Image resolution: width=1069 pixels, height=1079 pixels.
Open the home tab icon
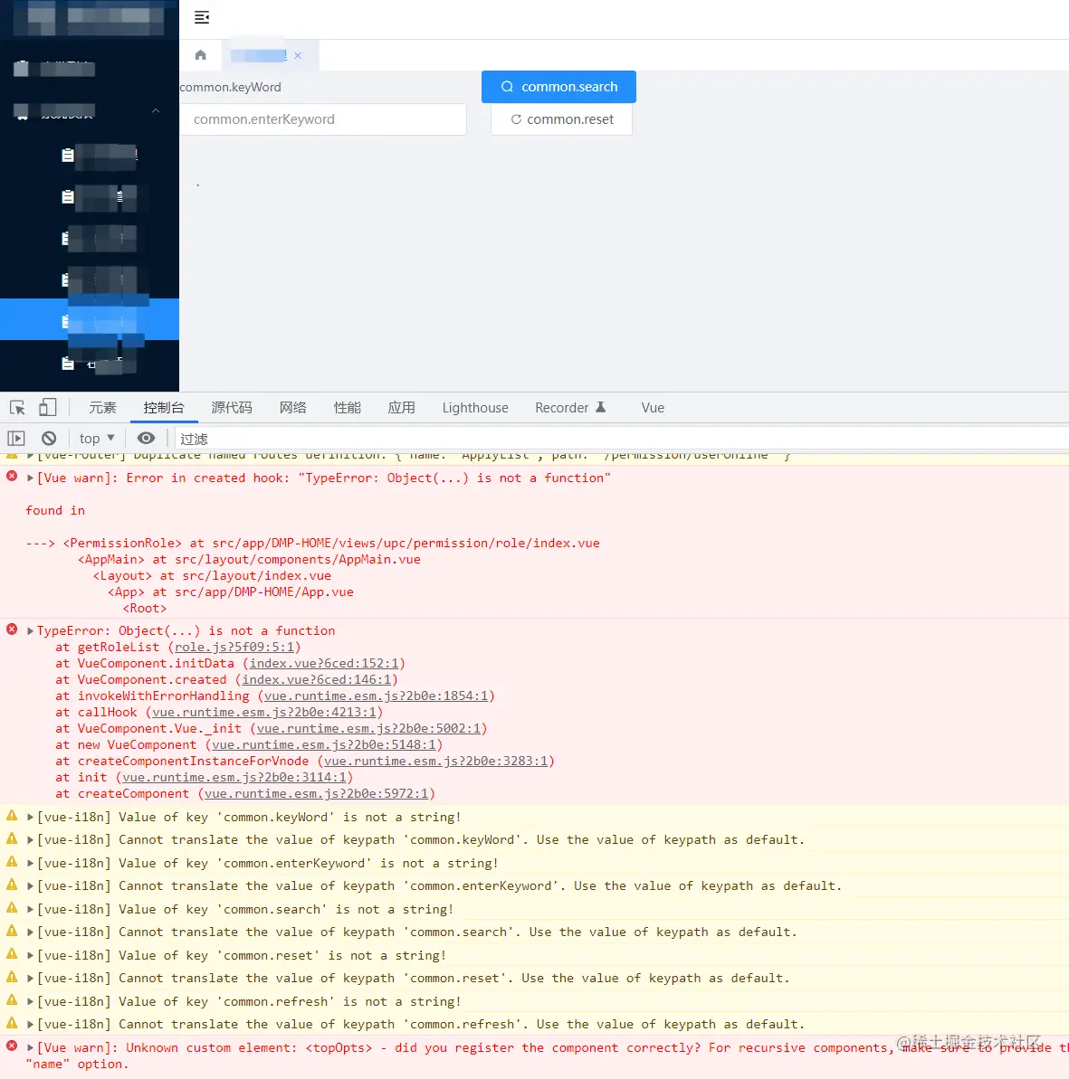point(200,55)
